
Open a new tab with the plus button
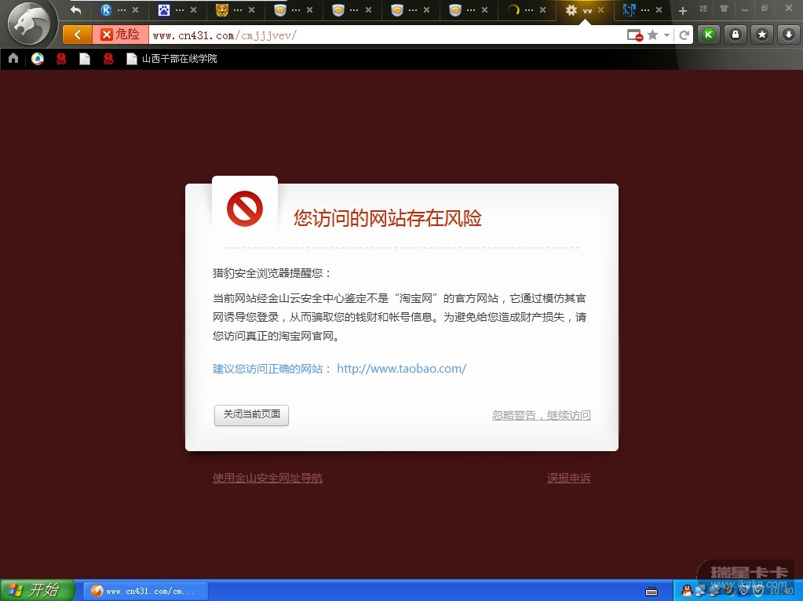pos(683,11)
